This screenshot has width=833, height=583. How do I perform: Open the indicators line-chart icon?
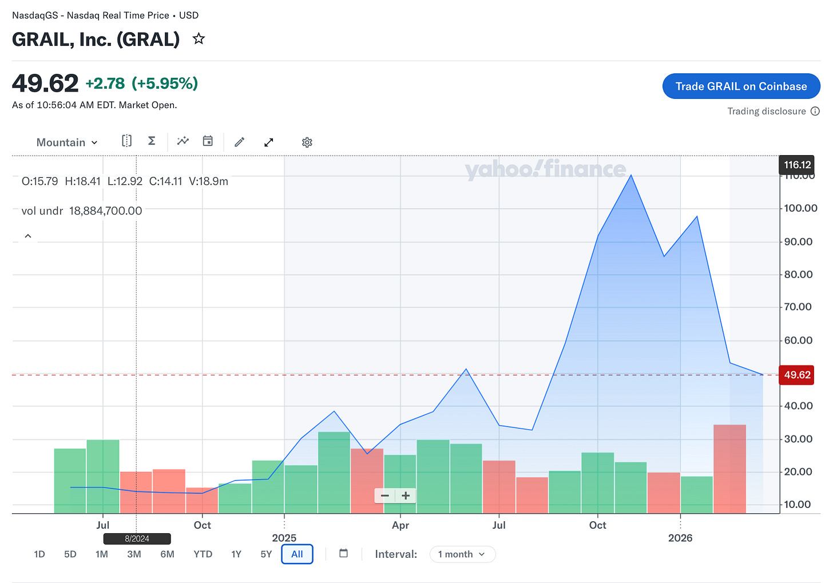tap(183, 141)
